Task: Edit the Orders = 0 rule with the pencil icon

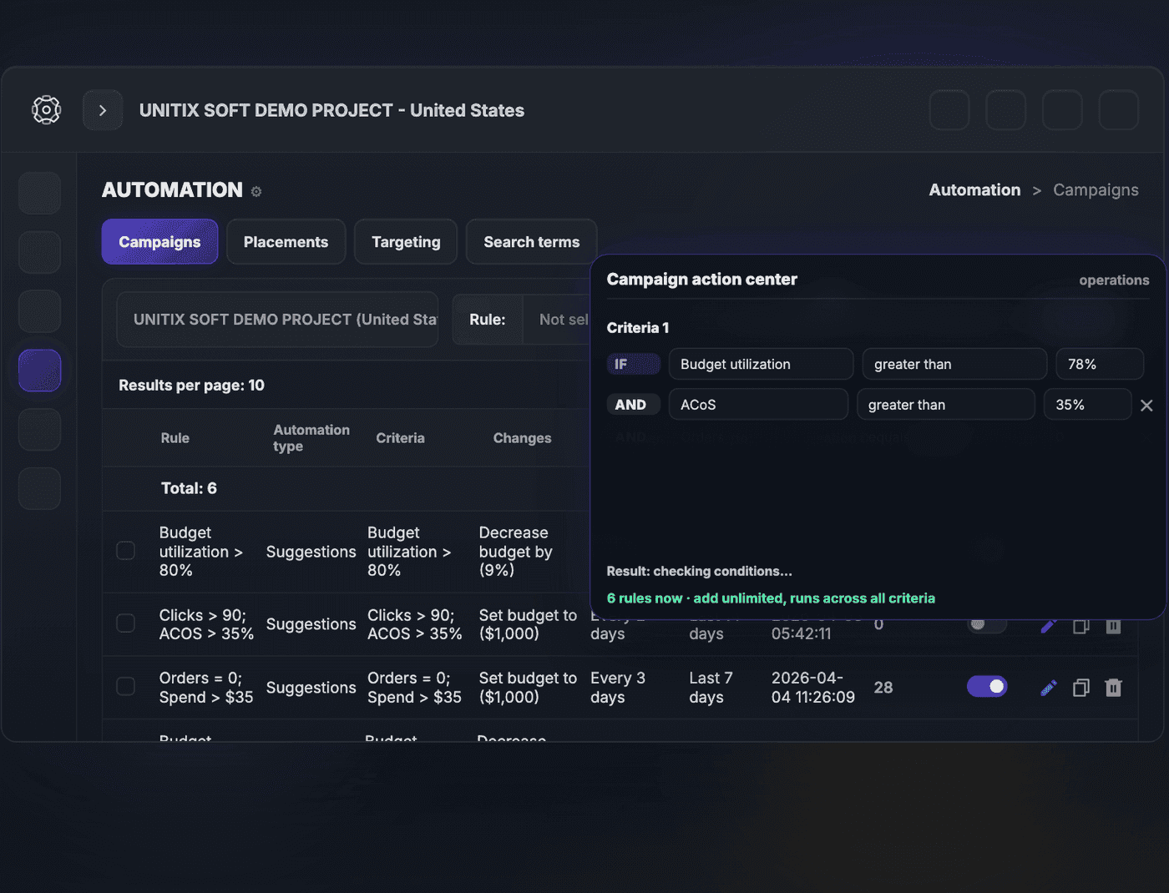Action: [1049, 688]
